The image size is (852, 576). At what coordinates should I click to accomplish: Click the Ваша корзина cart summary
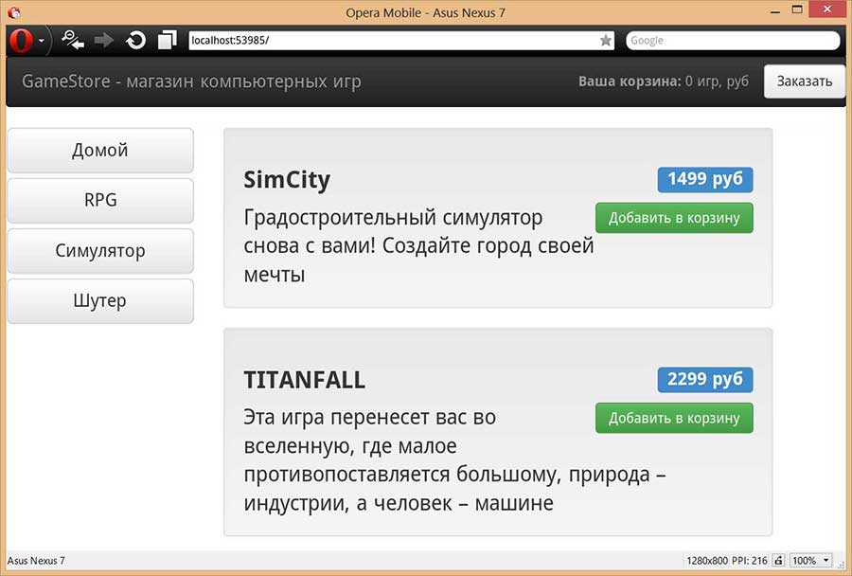(x=664, y=81)
